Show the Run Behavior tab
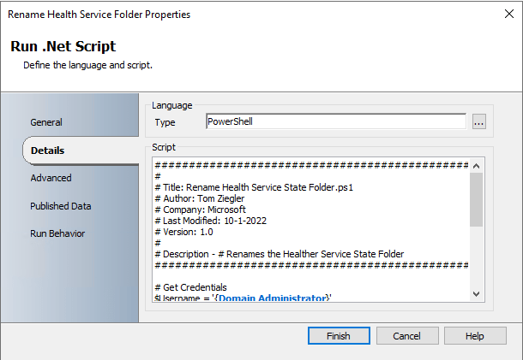523x360 pixels. (57, 233)
